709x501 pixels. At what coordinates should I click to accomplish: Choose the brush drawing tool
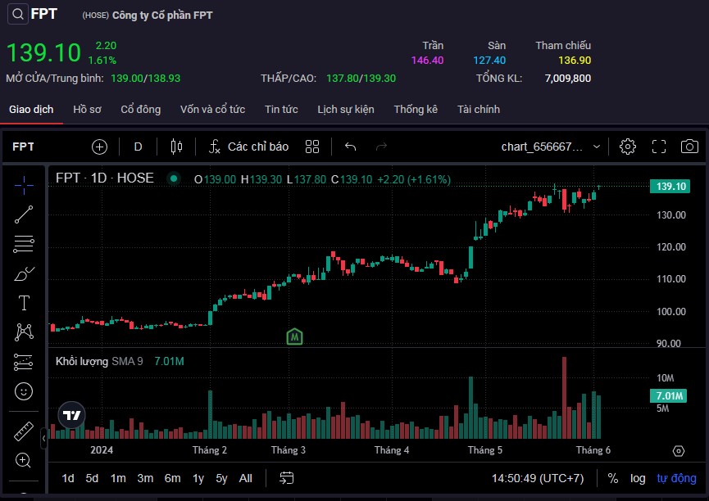click(24, 273)
